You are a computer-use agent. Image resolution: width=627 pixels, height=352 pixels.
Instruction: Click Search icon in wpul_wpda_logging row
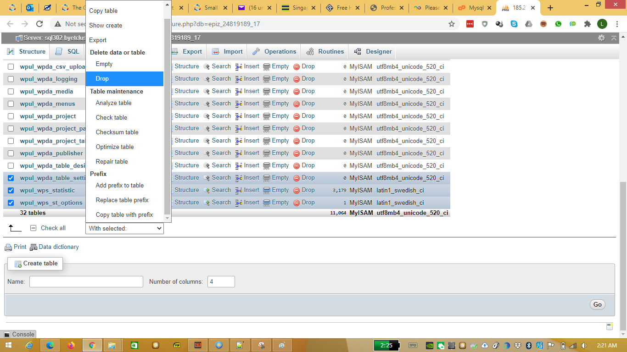(207, 79)
